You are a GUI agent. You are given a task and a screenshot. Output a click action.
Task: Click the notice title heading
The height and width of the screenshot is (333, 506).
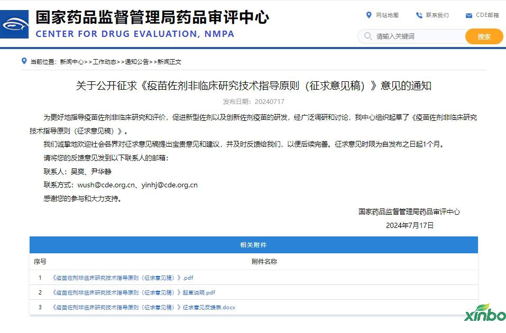254,86
